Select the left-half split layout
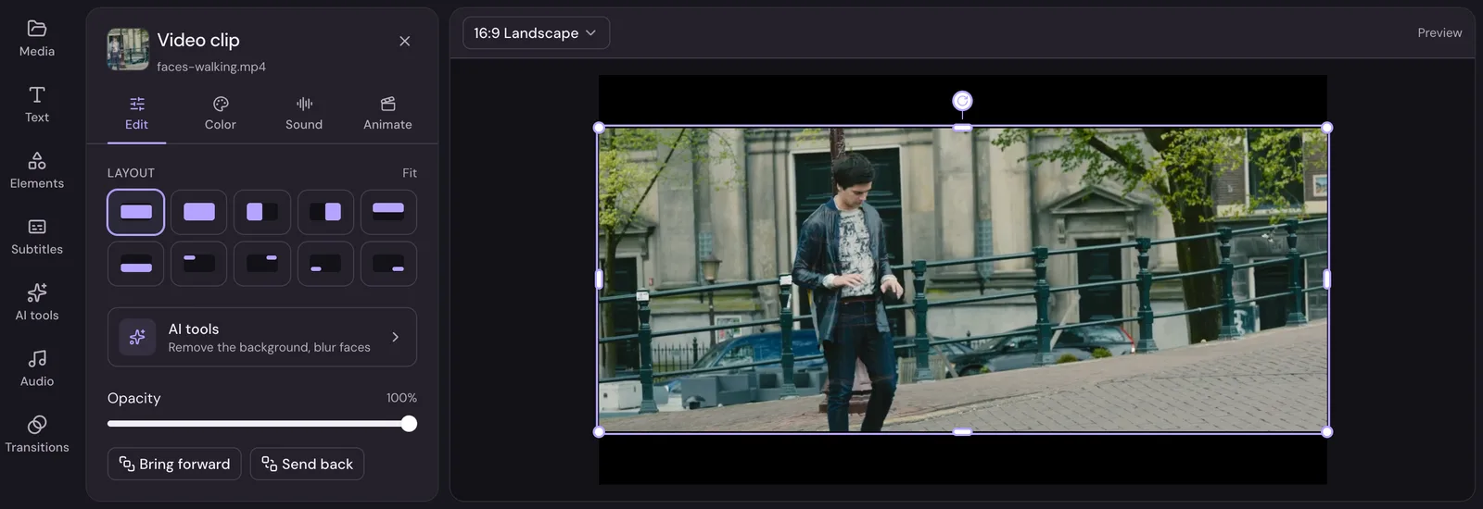This screenshot has width=1483, height=509. (x=262, y=212)
